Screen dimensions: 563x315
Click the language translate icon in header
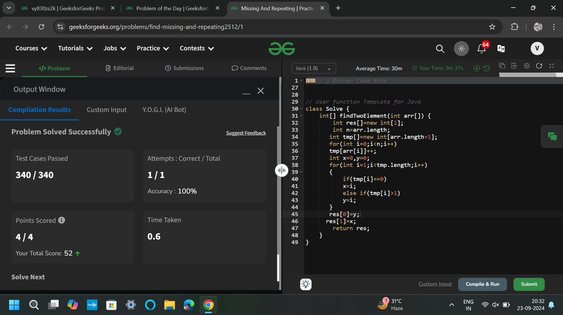[x=501, y=48]
